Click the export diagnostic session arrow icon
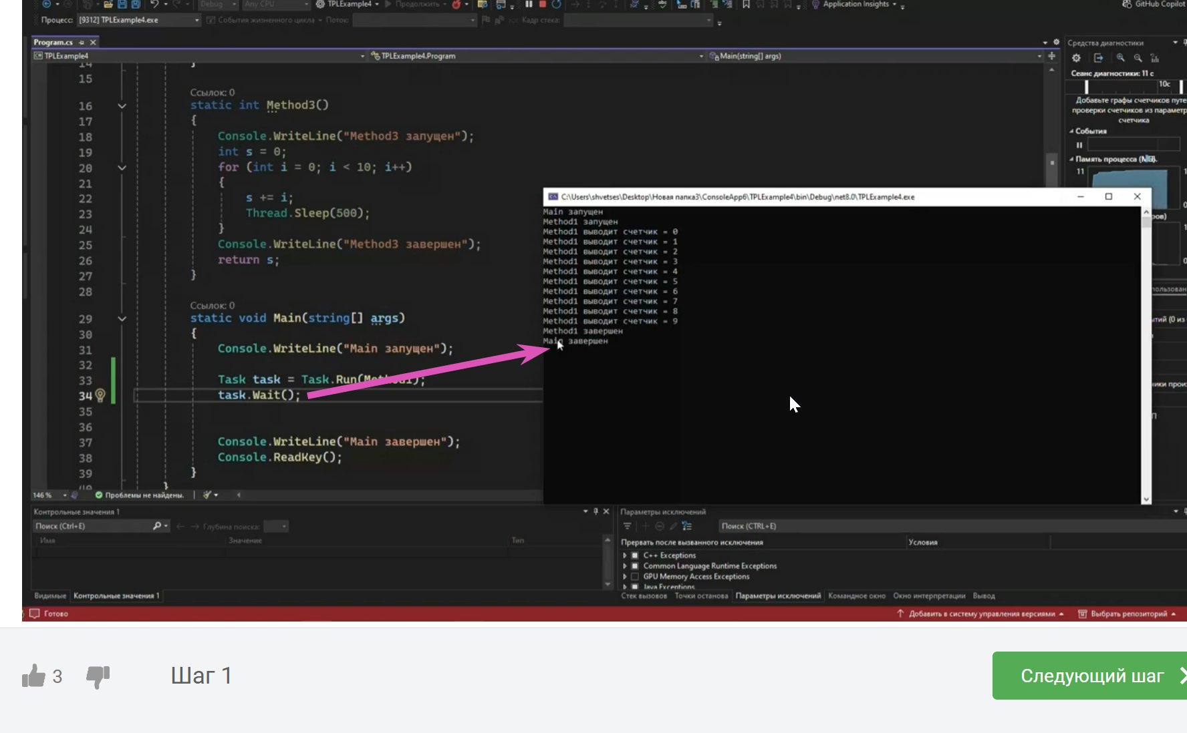The width and height of the screenshot is (1187, 733). click(1098, 58)
